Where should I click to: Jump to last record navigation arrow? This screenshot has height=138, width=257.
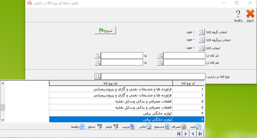pyautogui.click(x=178, y=134)
